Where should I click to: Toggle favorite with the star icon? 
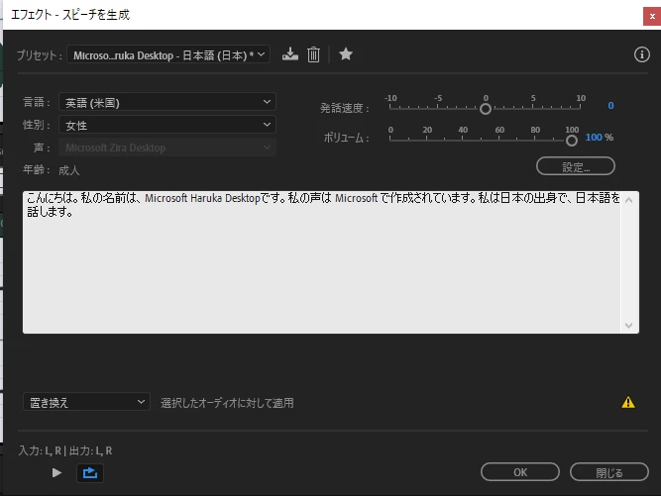(x=346, y=53)
